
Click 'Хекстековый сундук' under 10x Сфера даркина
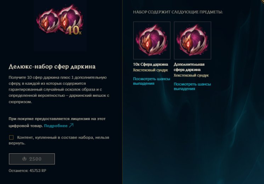click(150, 70)
